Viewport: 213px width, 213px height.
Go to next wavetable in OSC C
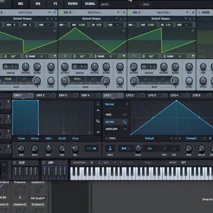click(x=194, y=19)
